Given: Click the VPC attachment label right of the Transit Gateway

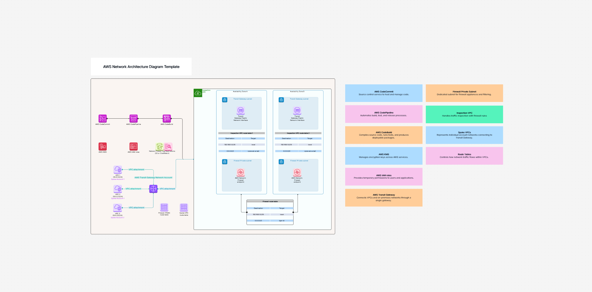Looking at the screenshot, I should click(167, 189).
